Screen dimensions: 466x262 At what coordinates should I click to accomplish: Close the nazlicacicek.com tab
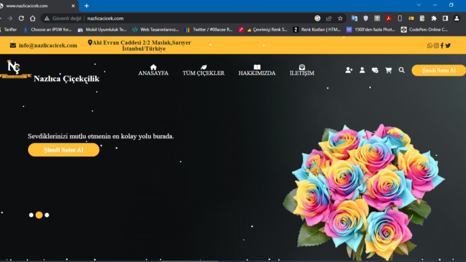click(73, 5)
